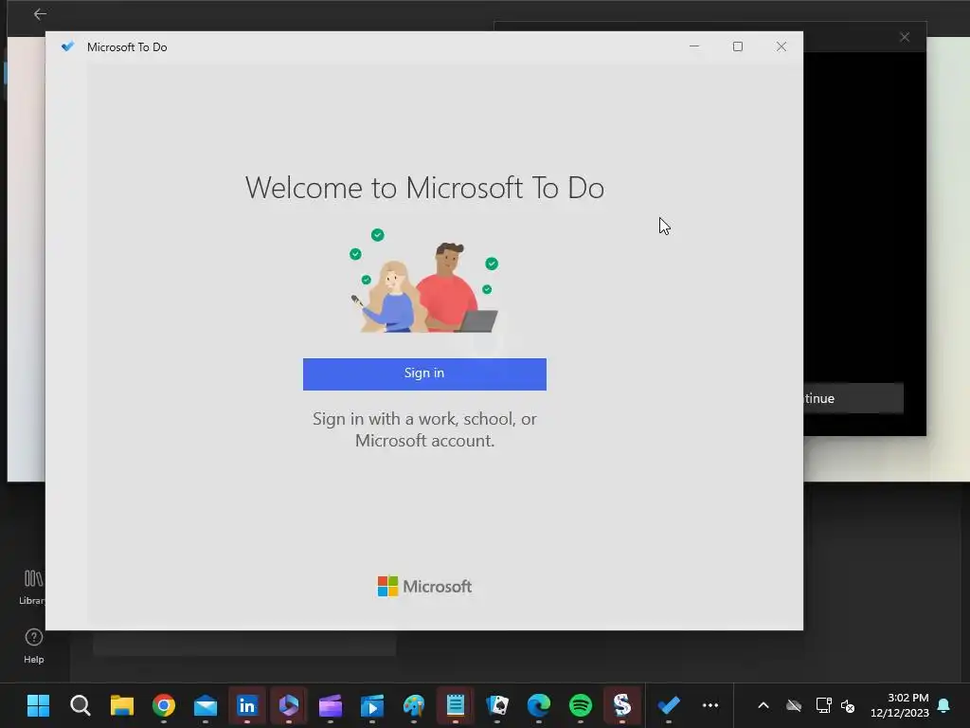The width and height of the screenshot is (970, 728).
Task: Open the Mail app from the taskbar
Action: (x=206, y=705)
